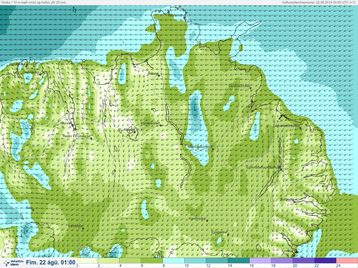Image resolution: width=358 pixels, height=268 pixels.
Task: Select the light yellow-green 2–4 m/s legend swatch
Action: coord(108,260)
